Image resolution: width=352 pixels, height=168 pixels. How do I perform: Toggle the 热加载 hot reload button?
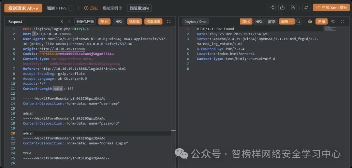(x=135, y=21)
